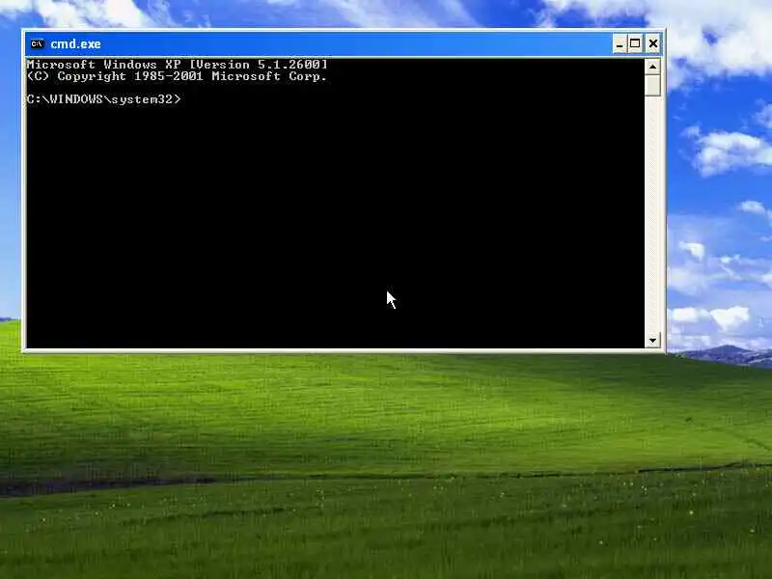The width and height of the screenshot is (772, 579).
Task: Maximize the cmd.exe window
Action: (636, 43)
